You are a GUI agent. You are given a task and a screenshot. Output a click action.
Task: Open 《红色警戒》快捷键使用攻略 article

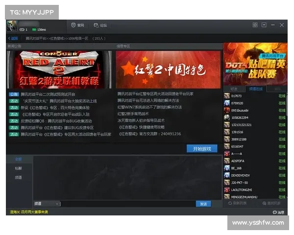(x=142, y=127)
